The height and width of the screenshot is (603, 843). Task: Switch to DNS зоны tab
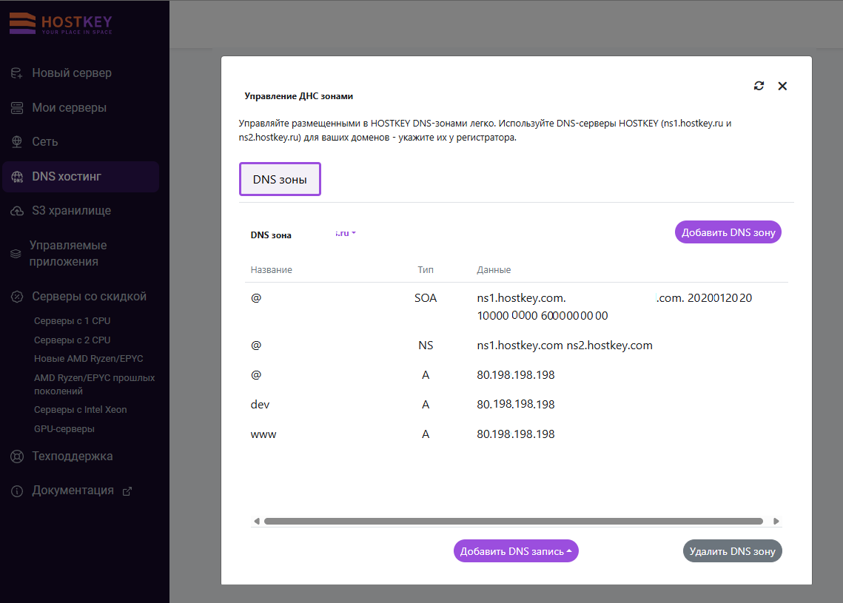(x=280, y=180)
